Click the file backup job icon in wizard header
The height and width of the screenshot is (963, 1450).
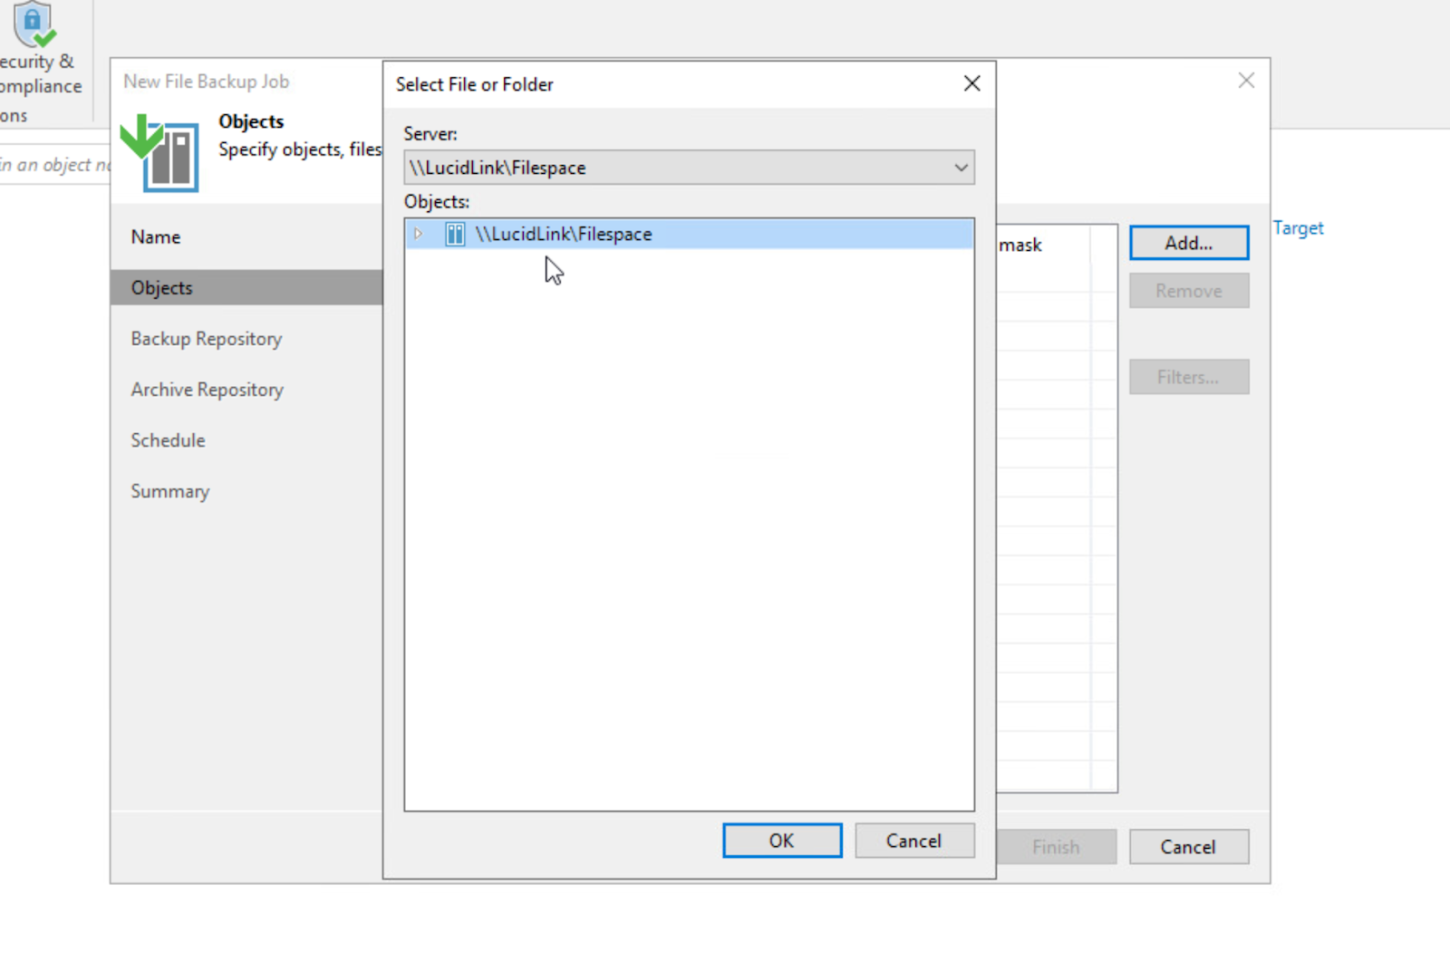pos(159,152)
